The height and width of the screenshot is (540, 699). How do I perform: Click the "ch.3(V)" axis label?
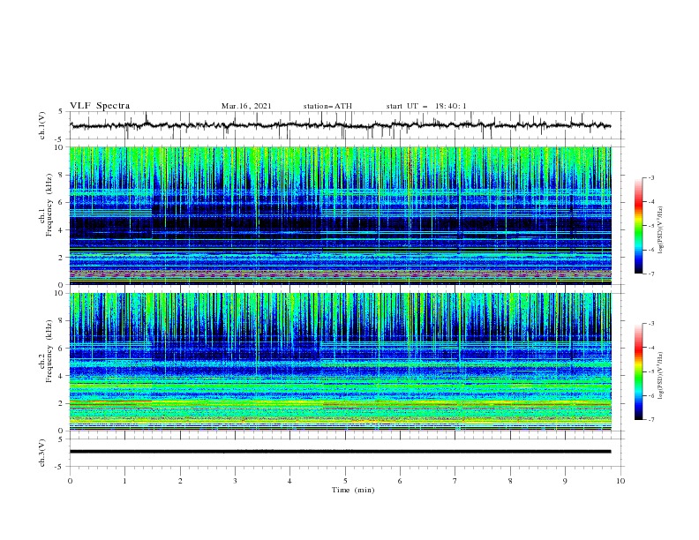point(42,453)
